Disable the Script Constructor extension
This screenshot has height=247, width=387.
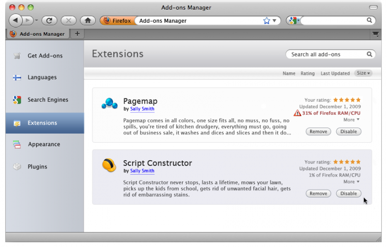pyautogui.click(x=348, y=193)
